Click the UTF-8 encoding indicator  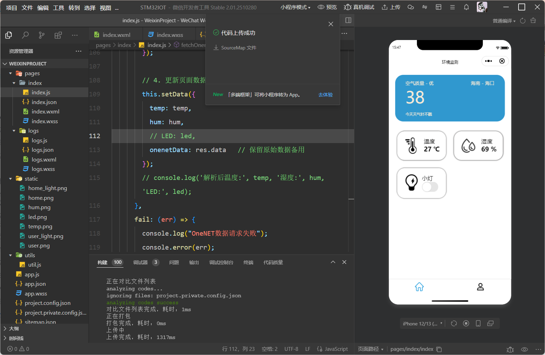[x=291, y=349]
